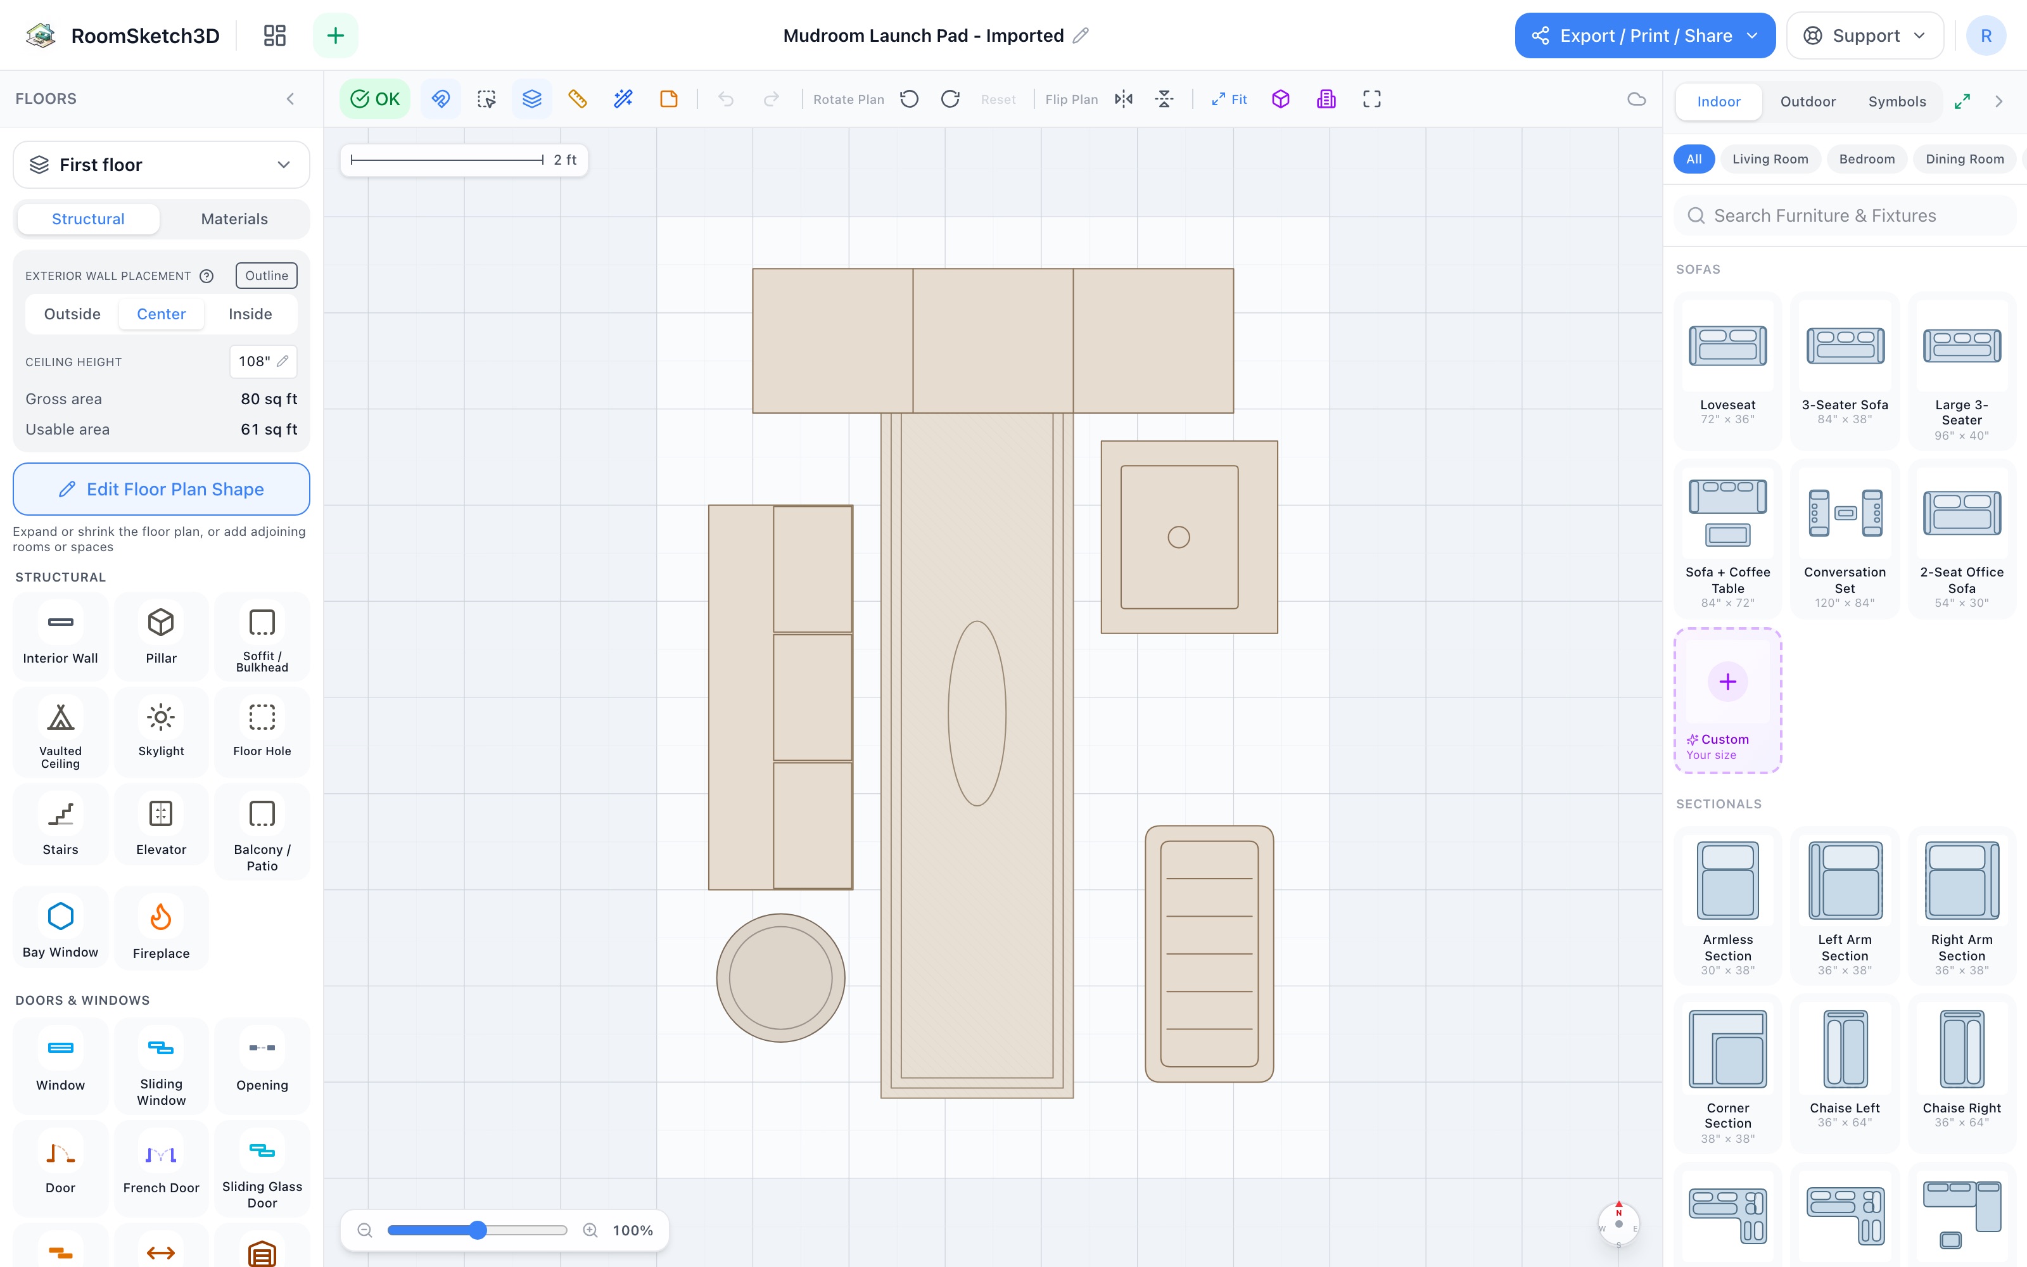Filter furniture by Bedroom

pyautogui.click(x=1866, y=159)
